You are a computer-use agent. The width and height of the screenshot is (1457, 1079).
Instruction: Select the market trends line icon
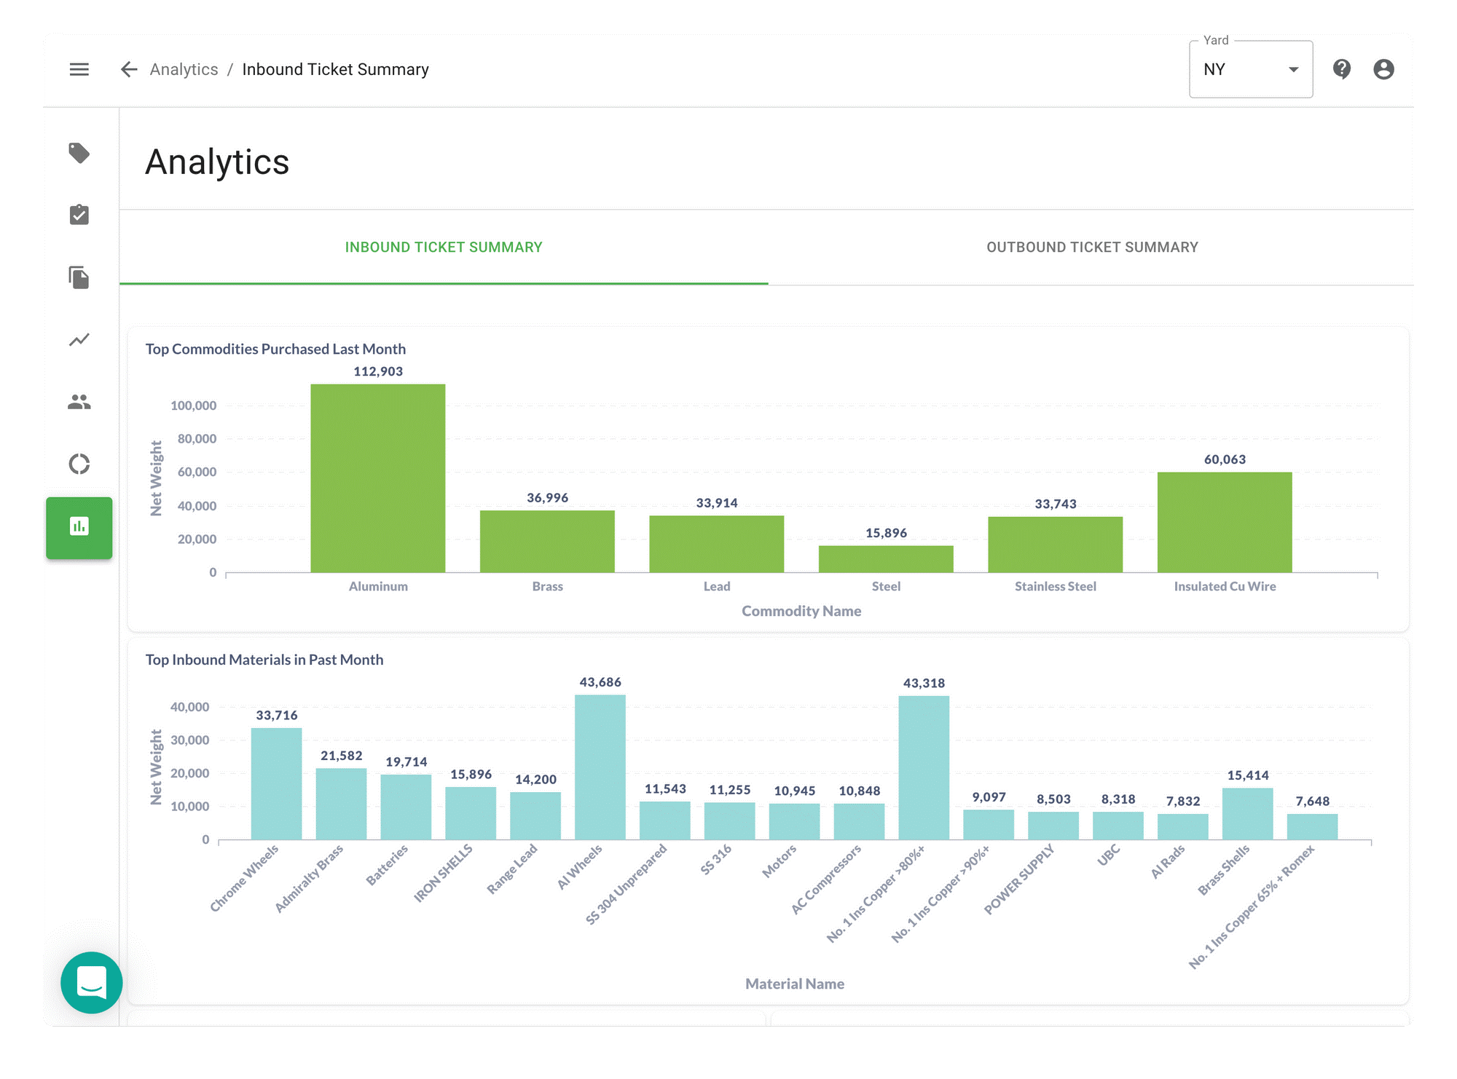click(x=79, y=339)
